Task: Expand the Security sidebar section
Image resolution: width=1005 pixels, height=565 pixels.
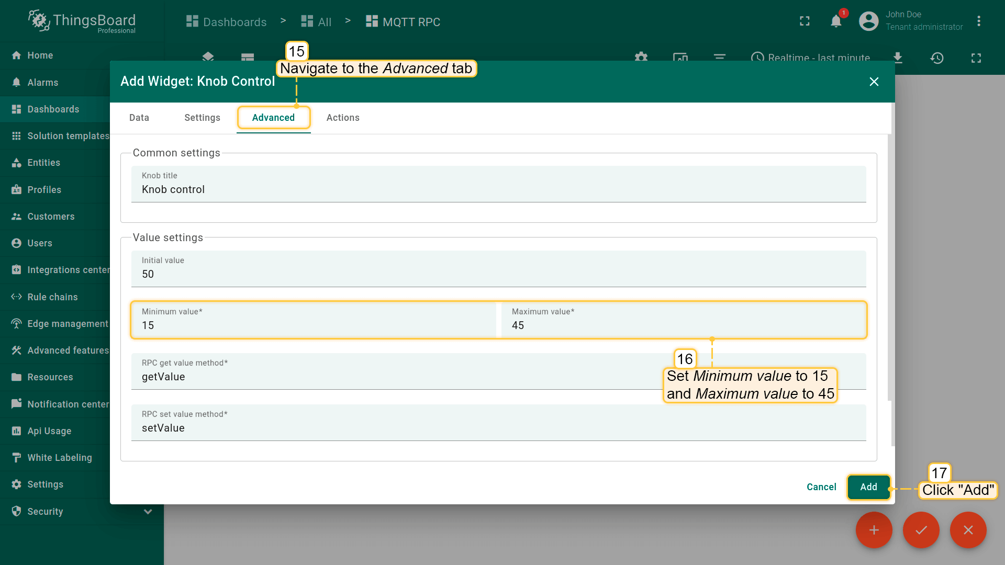Action: click(x=148, y=512)
